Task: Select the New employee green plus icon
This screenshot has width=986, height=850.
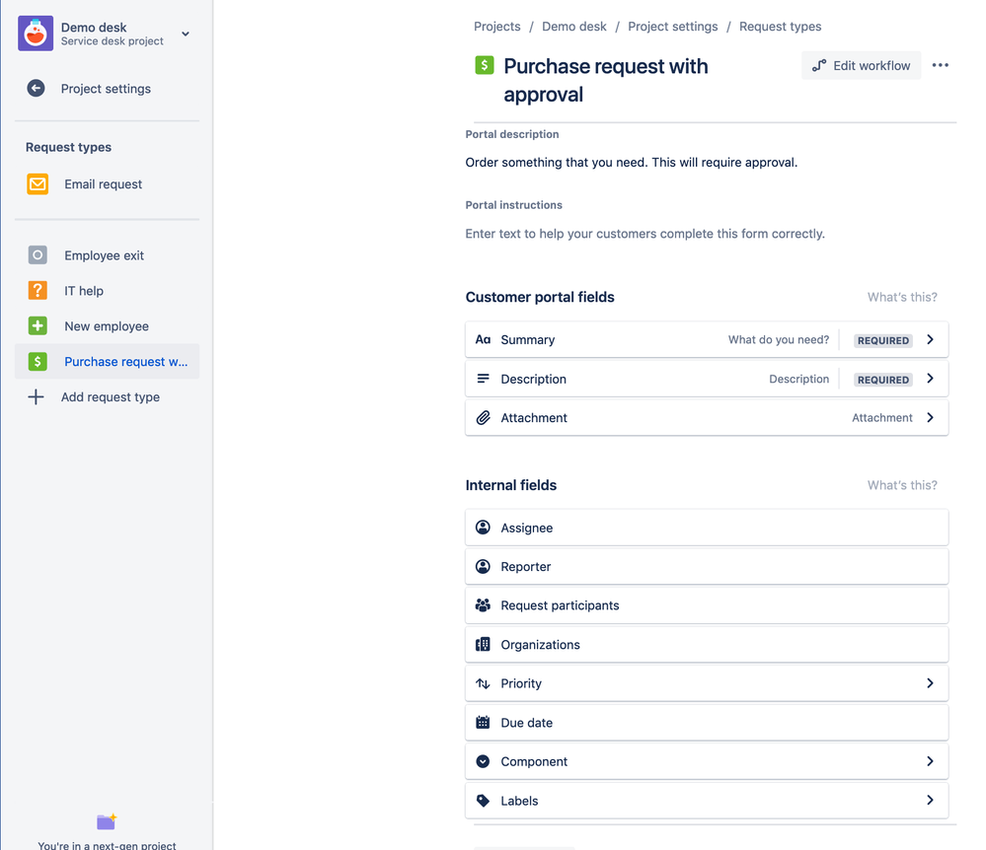Action: point(38,325)
